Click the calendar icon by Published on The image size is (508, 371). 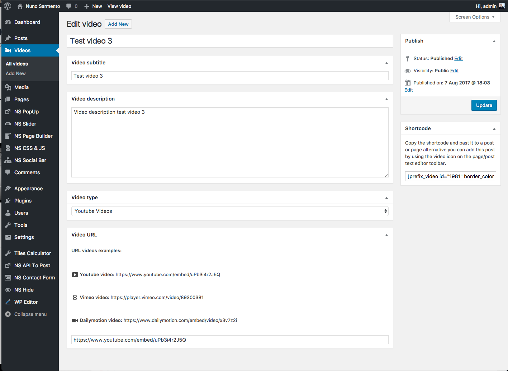pos(408,83)
